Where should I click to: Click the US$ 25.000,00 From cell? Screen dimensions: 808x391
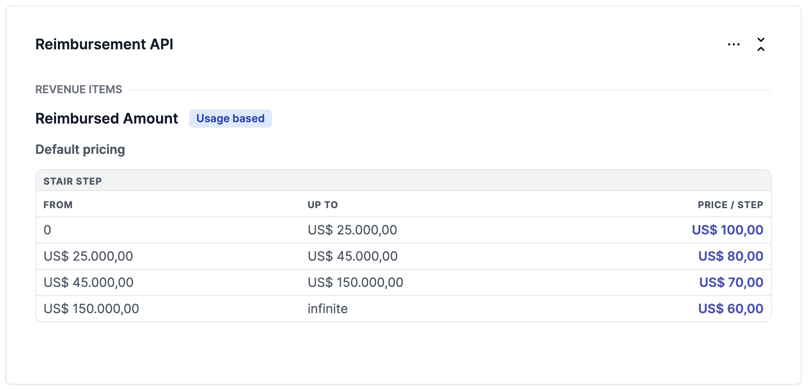point(88,256)
